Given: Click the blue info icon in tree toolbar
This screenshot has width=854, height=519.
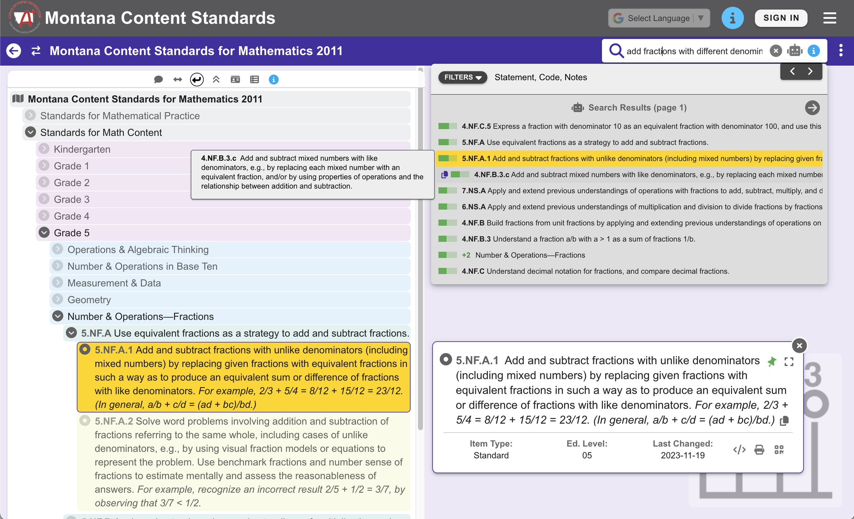Looking at the screenshot, I should pyautogui.click(x=274, y=80).
